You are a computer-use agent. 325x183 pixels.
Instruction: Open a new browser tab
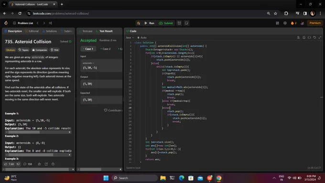(62, 4)
